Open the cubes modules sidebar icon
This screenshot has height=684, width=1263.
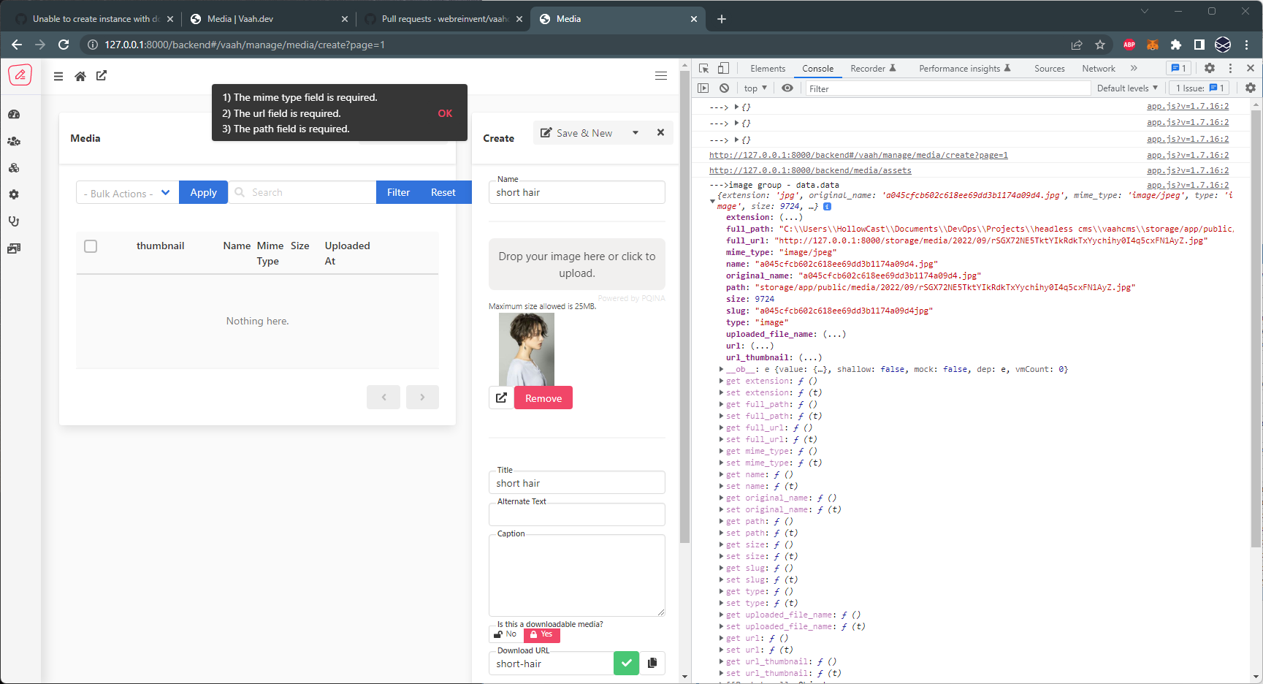pyautogui.click(x=14, y=168)
